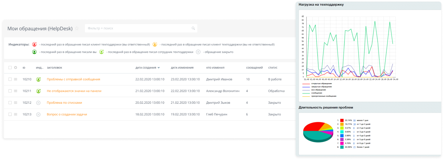444x160 pixels.
Task: Click message count 10 of ticket 10210
Action: [248, 79]
